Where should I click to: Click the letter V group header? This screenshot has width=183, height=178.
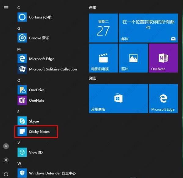[19, 143]
